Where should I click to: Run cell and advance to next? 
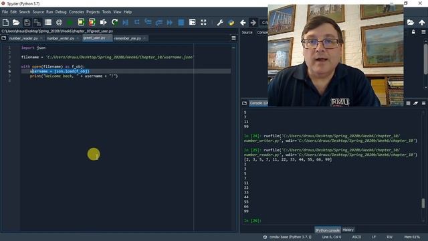(x=92, y=22)
